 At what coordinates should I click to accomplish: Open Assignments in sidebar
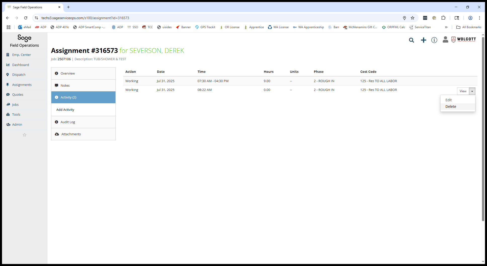[x=22, y=85]
